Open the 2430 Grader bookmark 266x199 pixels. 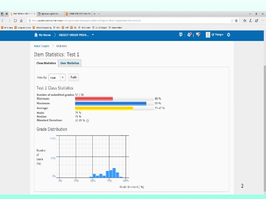[x=84, y=28]
